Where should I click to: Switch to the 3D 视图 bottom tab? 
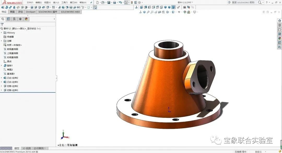click(x=26, y=148)
